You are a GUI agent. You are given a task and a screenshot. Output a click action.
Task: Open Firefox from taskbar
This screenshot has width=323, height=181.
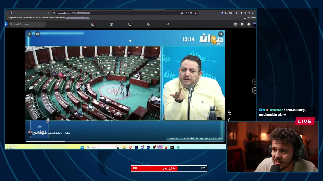166,147
